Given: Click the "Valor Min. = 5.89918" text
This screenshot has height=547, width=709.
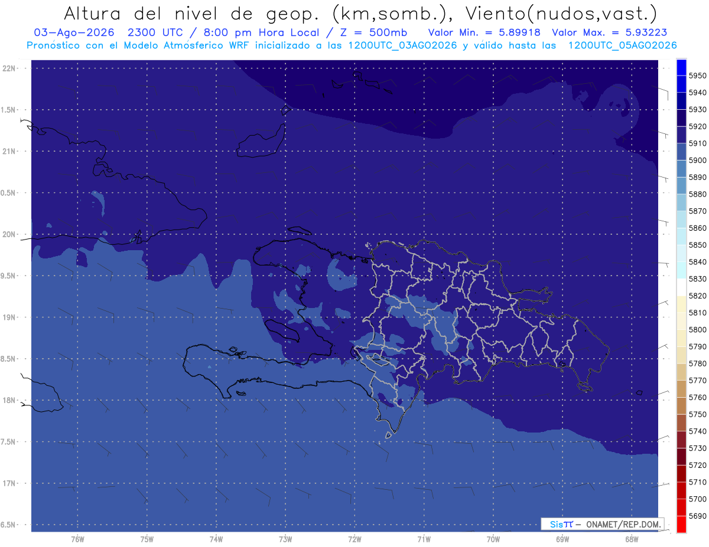Looking at the screenshot, I should [x=484, y=32].
